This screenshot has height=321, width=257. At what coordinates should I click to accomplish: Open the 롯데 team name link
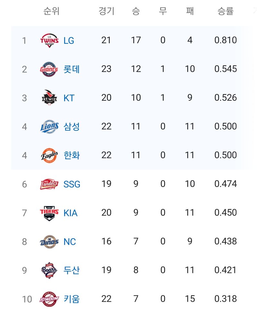tap(71, 69)
